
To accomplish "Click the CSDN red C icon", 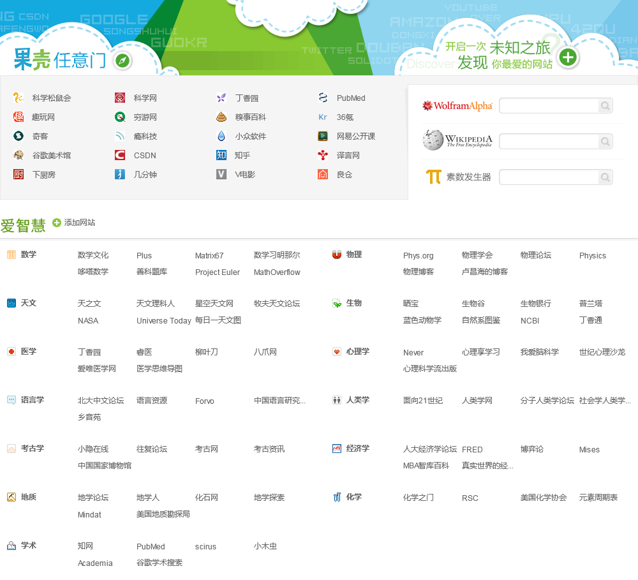I will click(120, 155).
